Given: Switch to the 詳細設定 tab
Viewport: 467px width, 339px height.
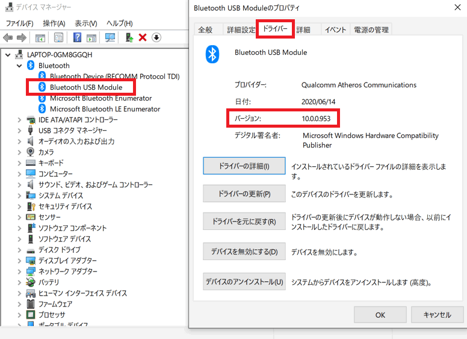Looking at the screenshot, I should click(241, 30).
